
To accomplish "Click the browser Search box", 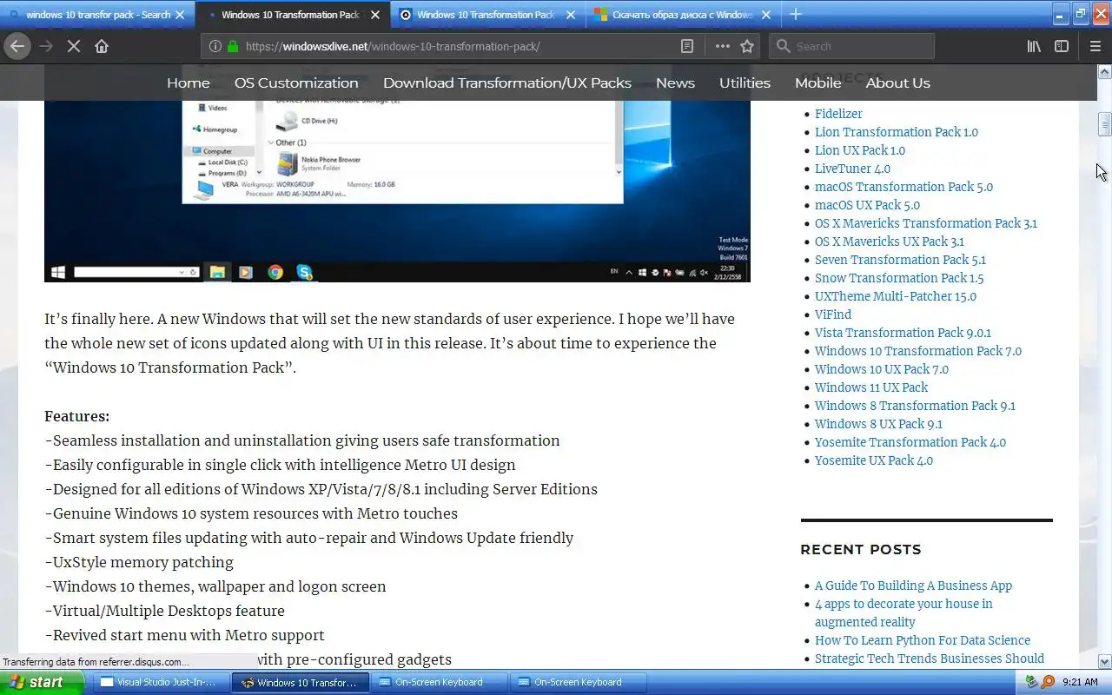I will (x=851, y=46).
